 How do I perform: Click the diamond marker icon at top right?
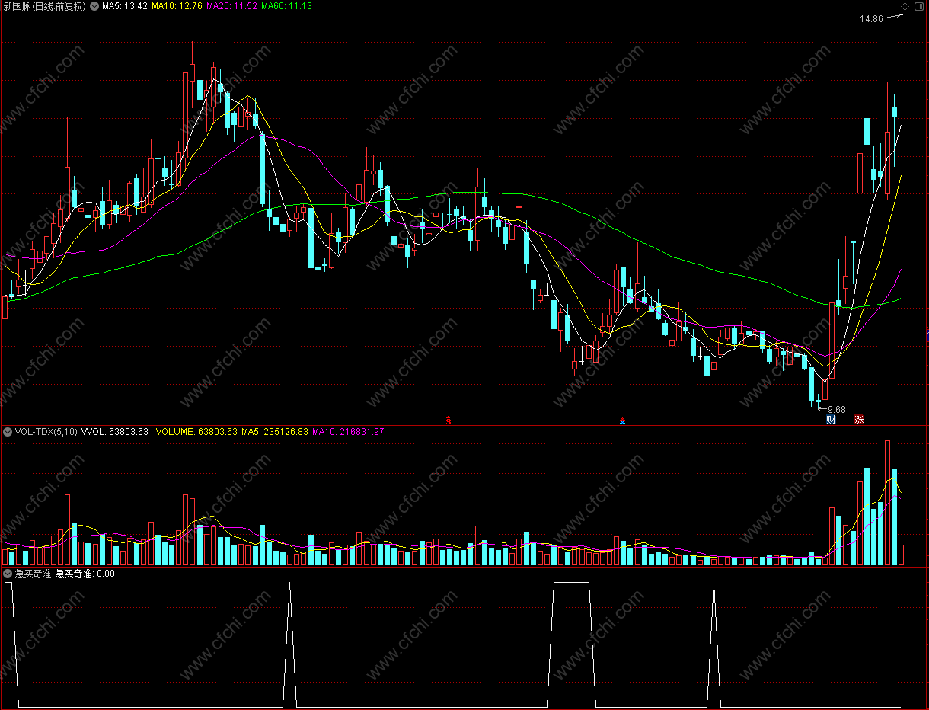pyautogui.click(x=905, y=6)
